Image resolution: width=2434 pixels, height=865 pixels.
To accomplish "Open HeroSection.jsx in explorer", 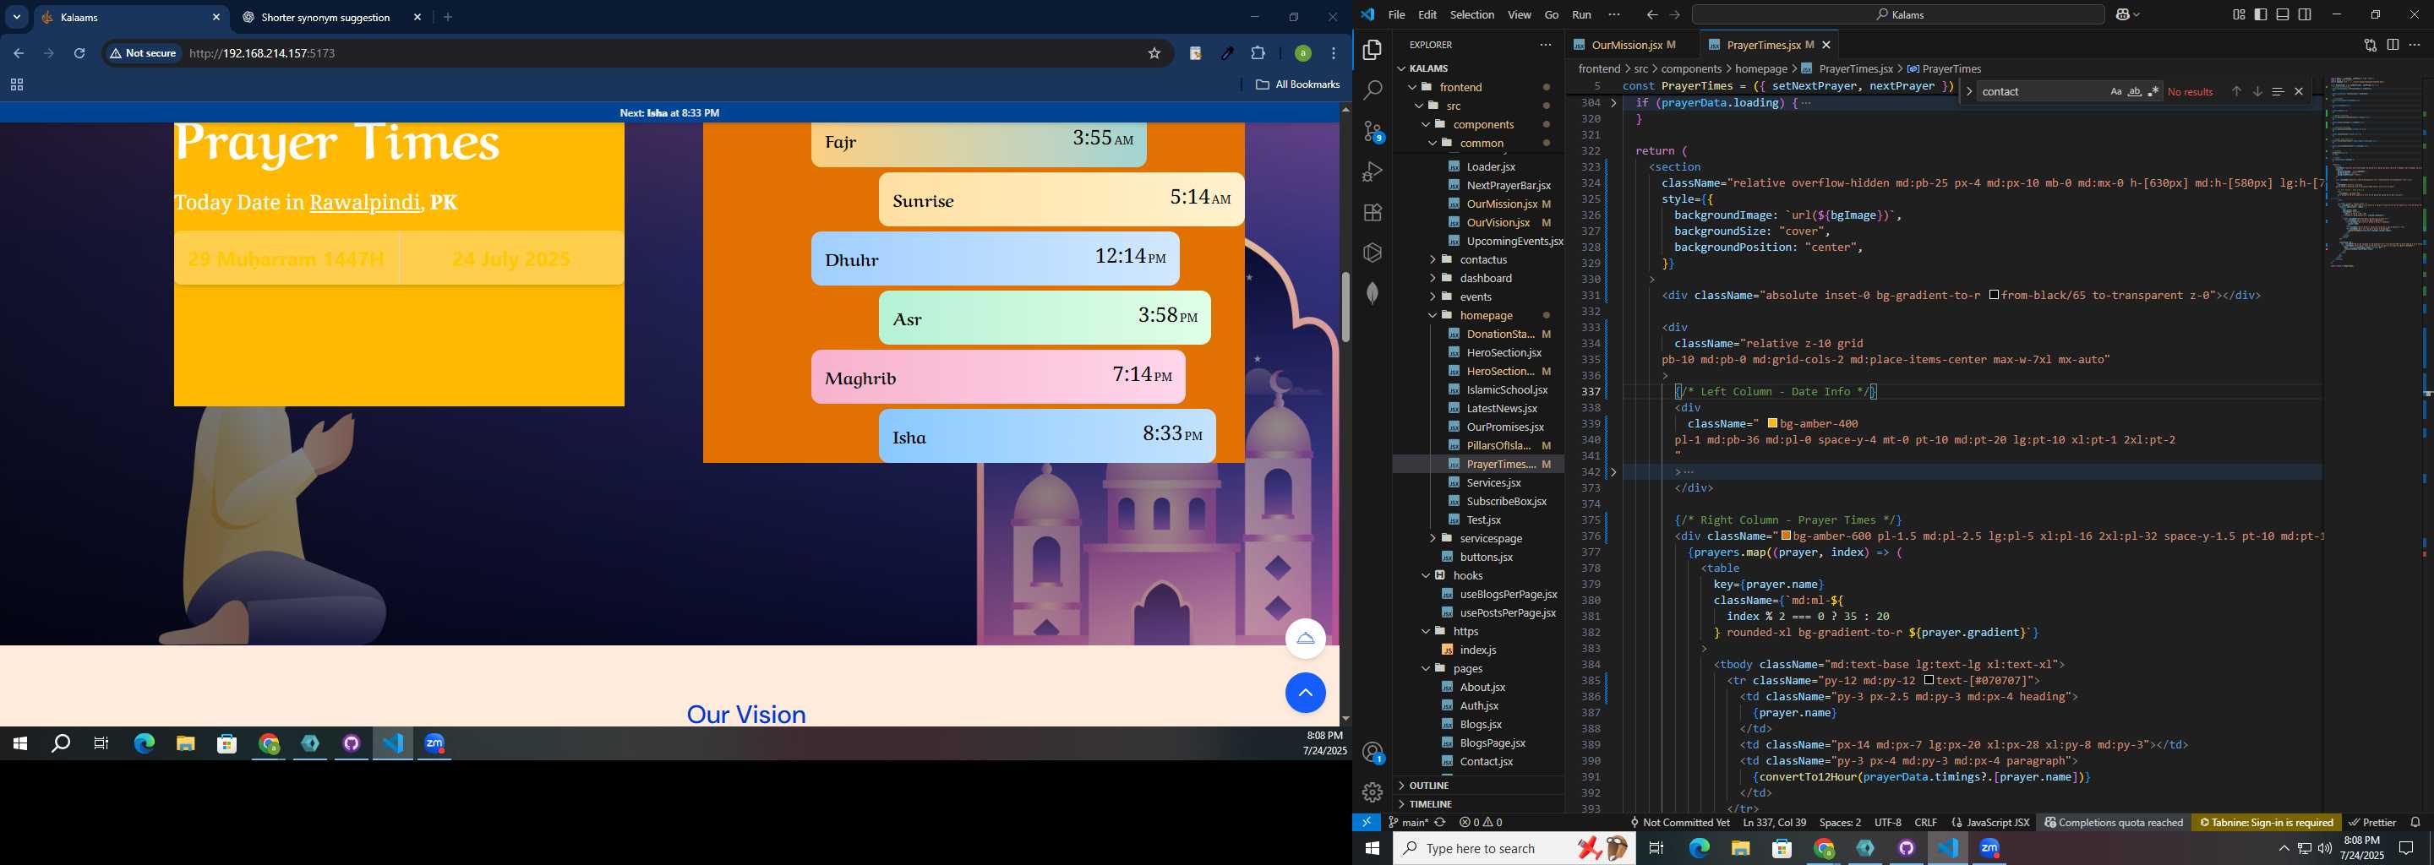I will [x=1504, y=353].
